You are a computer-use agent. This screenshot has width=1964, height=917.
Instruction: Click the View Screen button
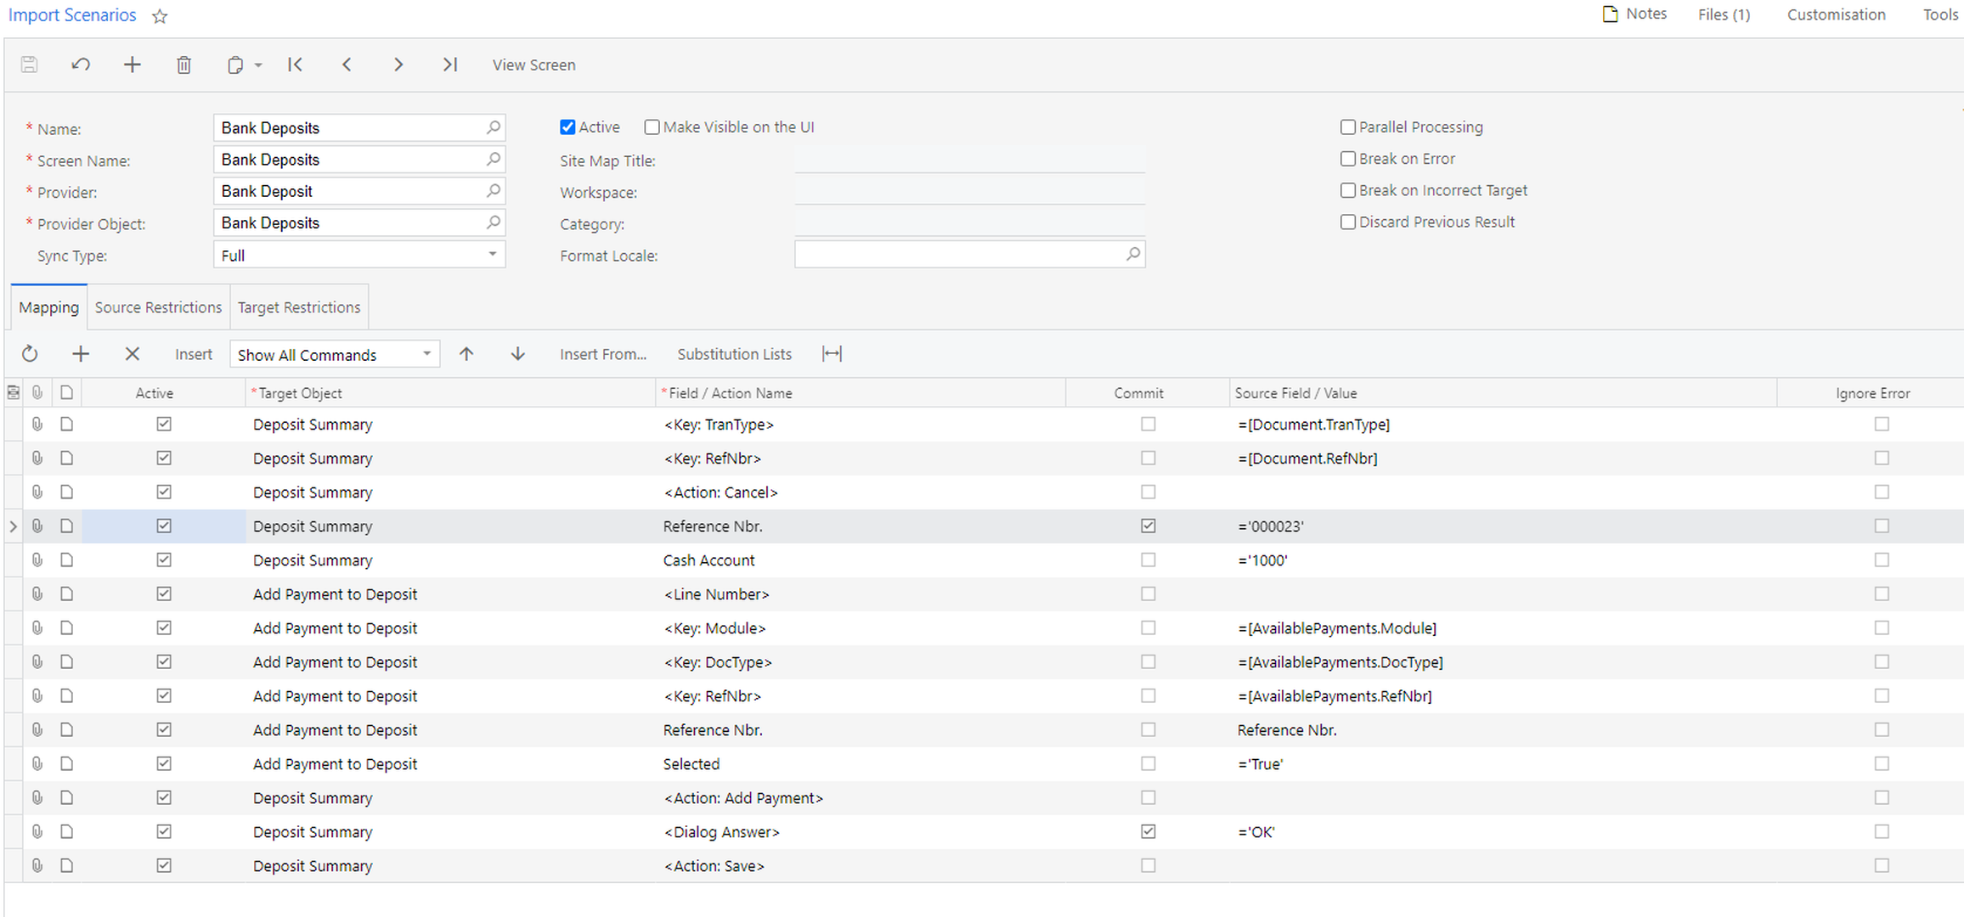[x=533, y=65]
